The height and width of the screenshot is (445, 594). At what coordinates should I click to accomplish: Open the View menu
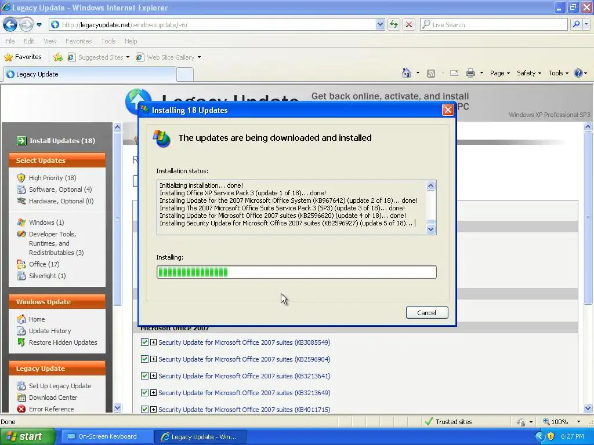pyautogui.click(x=50, y=41)
